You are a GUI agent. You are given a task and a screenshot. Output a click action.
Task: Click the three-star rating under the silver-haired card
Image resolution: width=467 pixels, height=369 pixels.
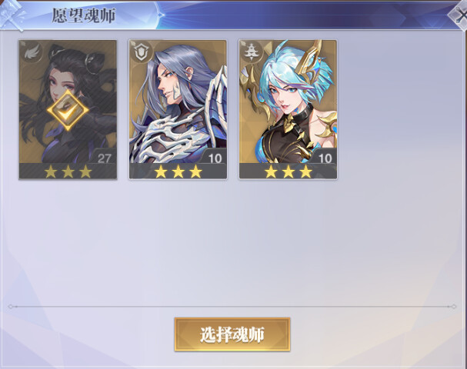(x=178, y=171)
